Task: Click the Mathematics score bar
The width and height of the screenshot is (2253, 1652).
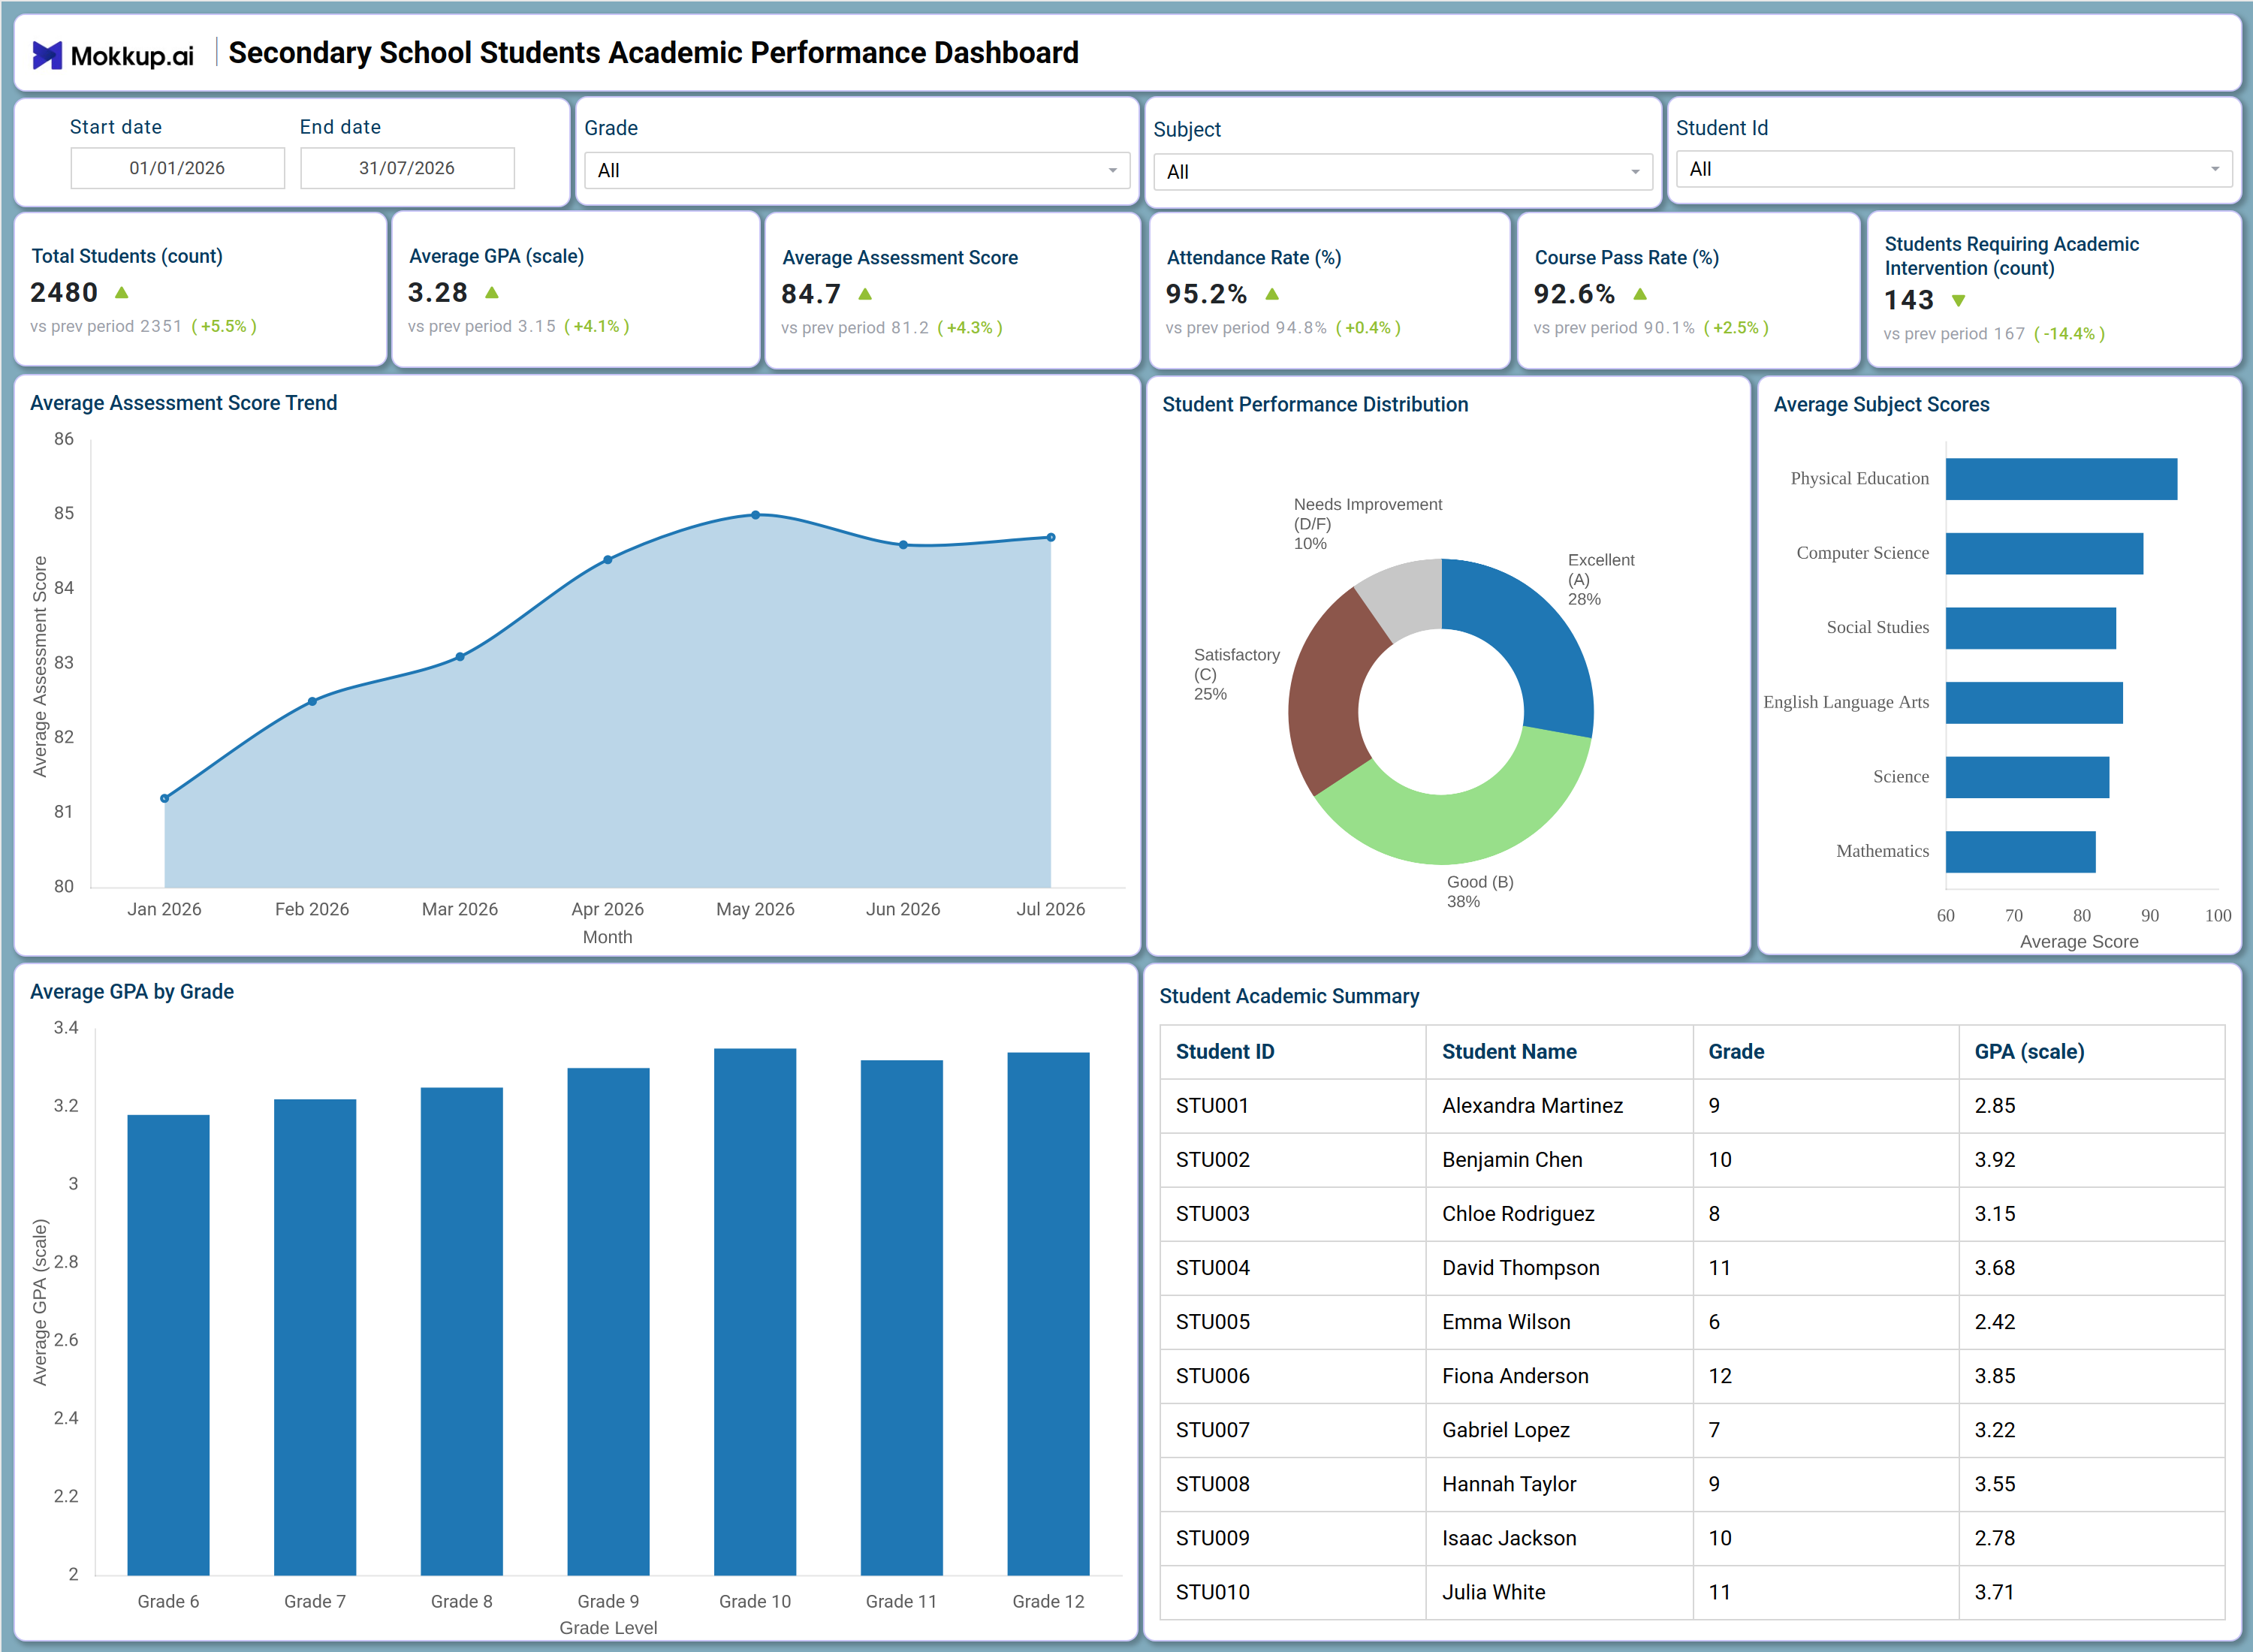Action: pyautogui.click(x=2020, y=852)
